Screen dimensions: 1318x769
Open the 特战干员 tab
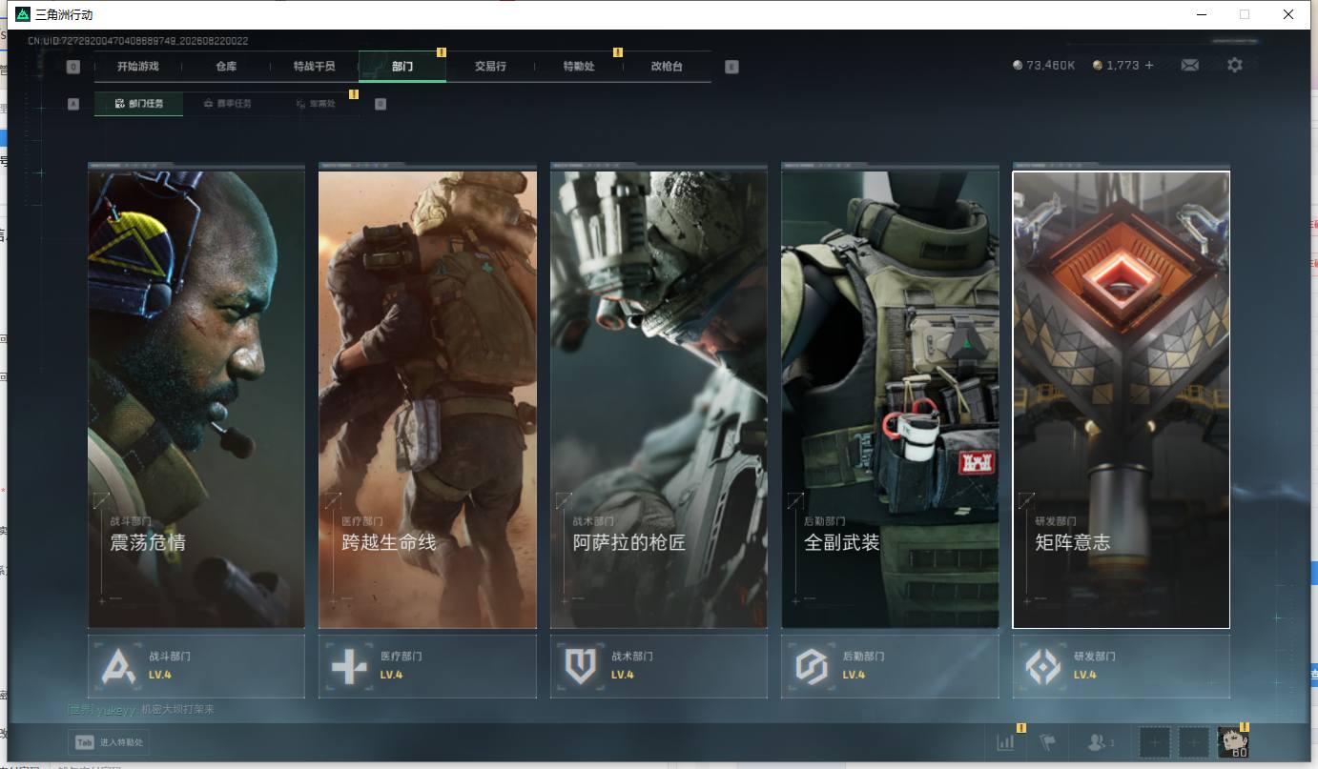coord(314,67)
